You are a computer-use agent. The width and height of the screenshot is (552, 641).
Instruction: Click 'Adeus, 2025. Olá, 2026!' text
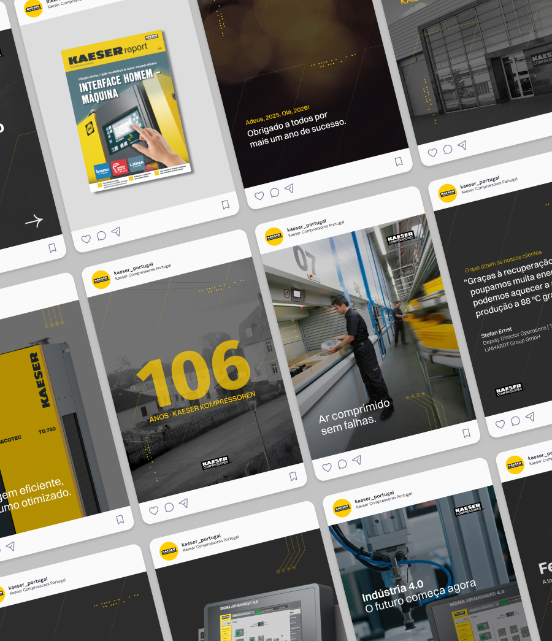[x=277, y=115]
